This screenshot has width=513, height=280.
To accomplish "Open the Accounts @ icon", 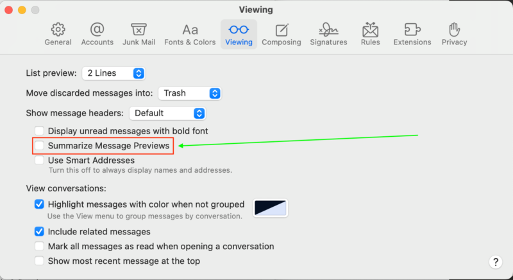I will [x=97, y=30].
